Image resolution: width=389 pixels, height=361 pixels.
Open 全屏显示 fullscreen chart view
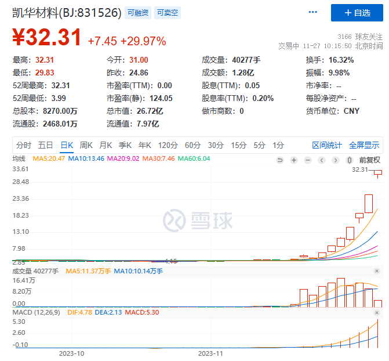[x=364, y=145]
